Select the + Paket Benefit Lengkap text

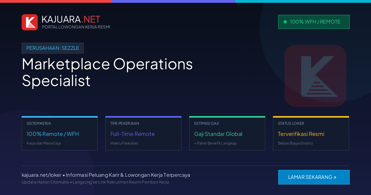point(215,143)
